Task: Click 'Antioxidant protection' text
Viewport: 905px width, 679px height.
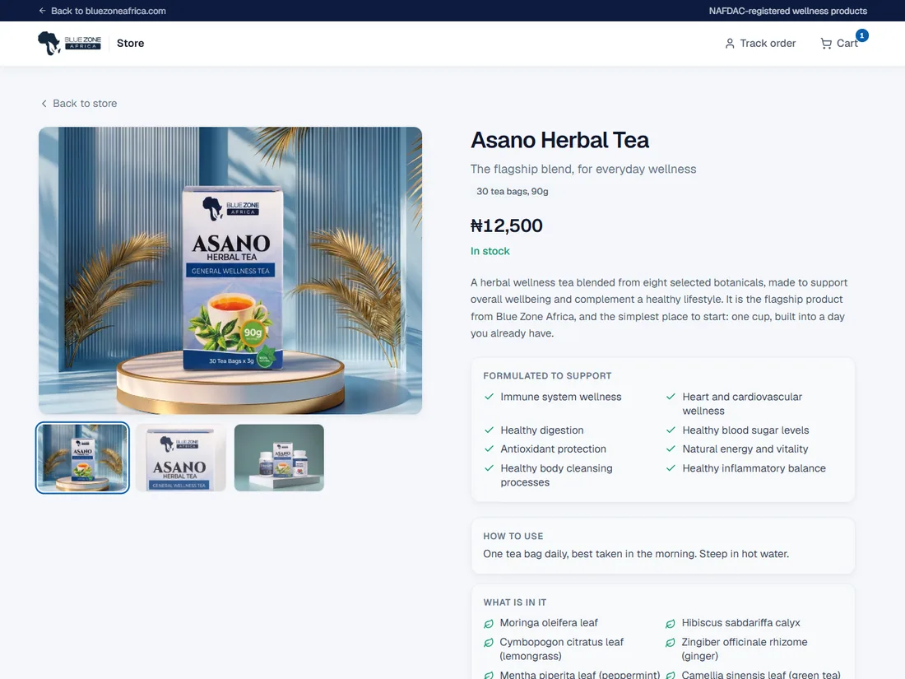Action: tap(553, 449)
